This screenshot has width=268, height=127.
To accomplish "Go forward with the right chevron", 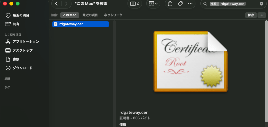I will pos(66,4).
